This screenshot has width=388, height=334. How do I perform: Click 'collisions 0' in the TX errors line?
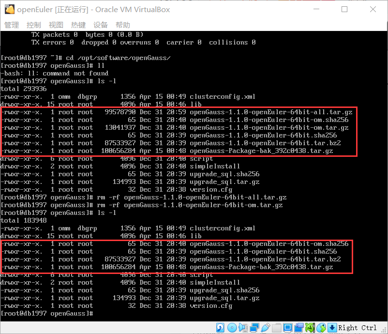point(232,42)
